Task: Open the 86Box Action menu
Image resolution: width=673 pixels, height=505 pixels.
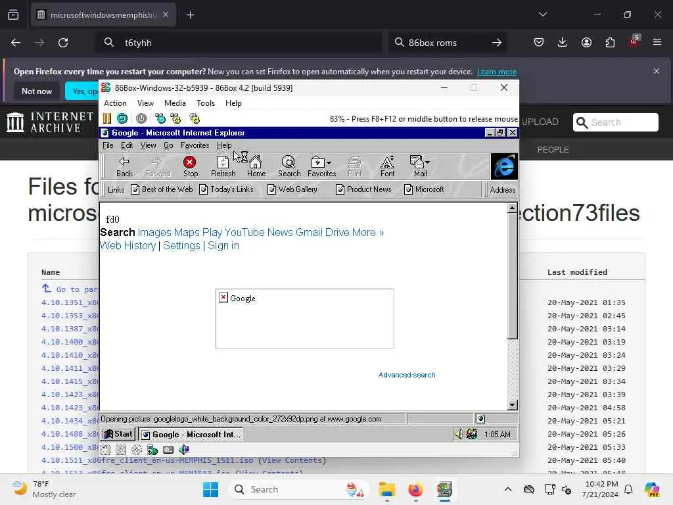Action: [x=115, y=103]
